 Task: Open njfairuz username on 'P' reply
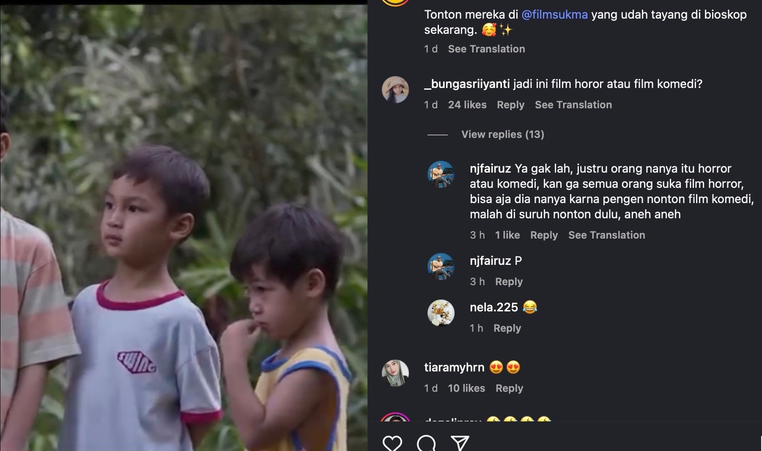tap(490, 261)
